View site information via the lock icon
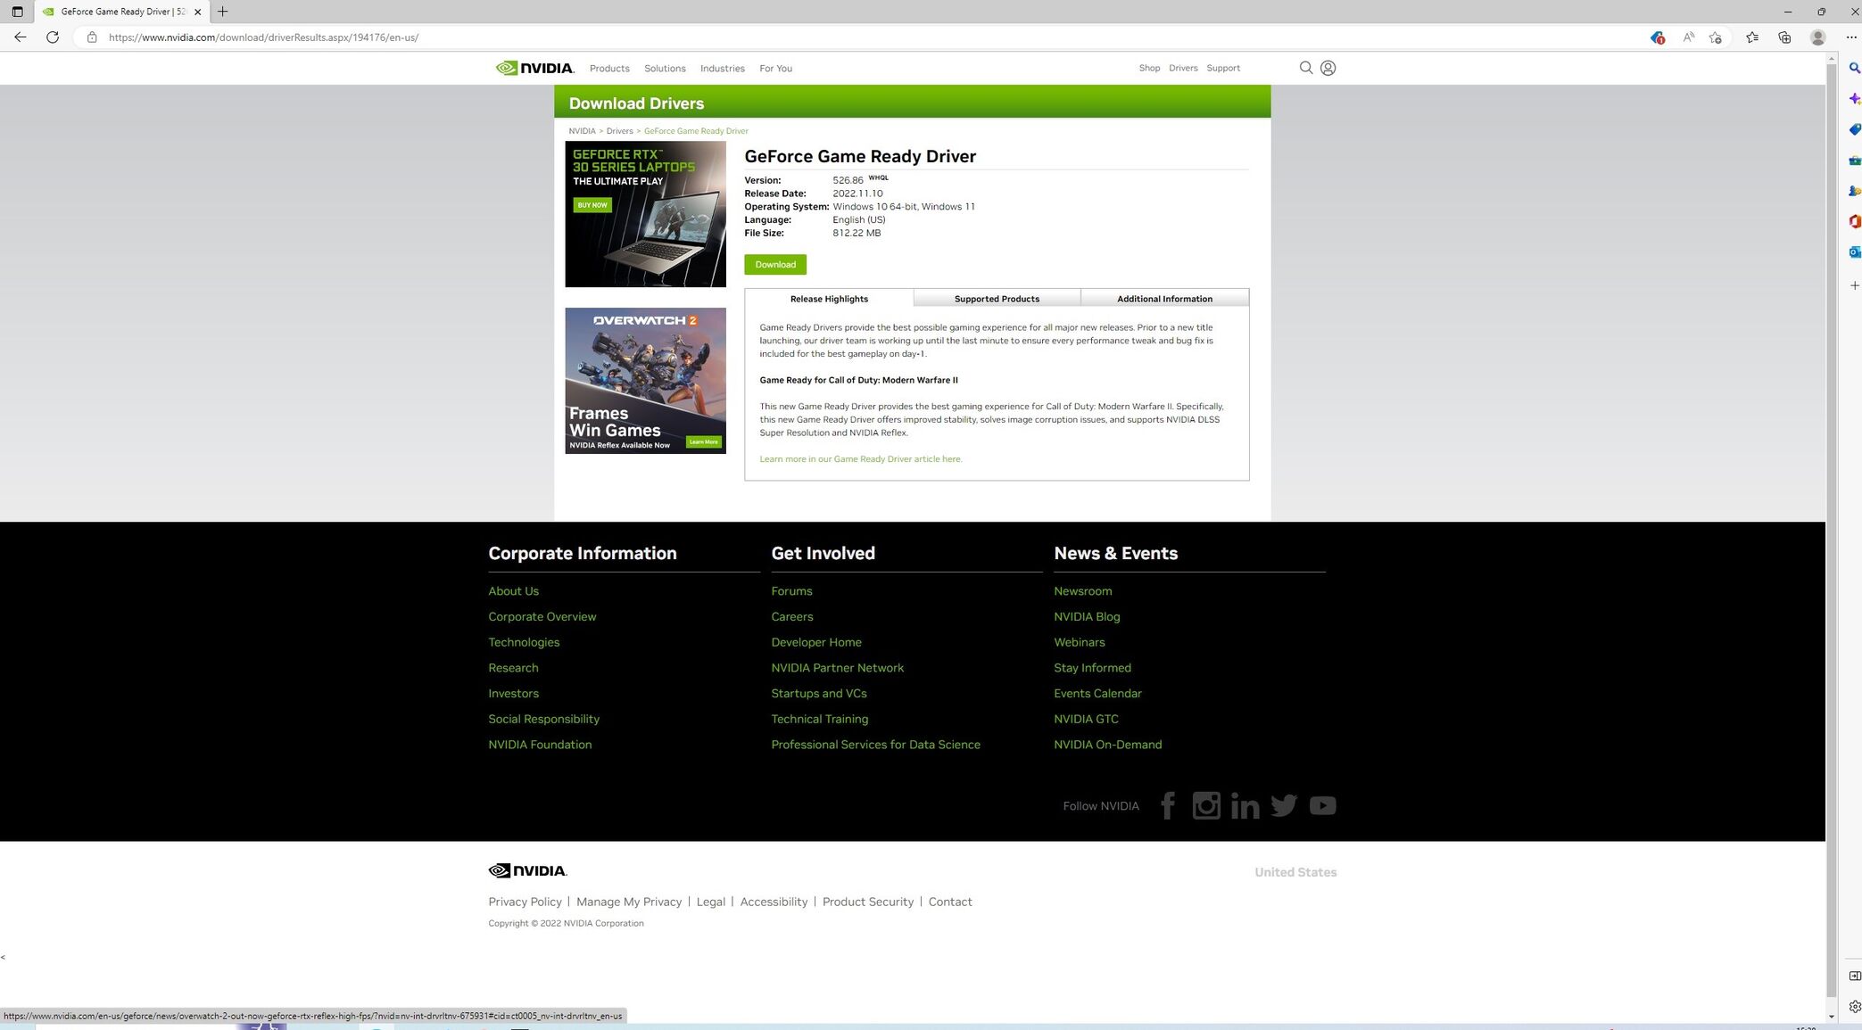The width and height of the screenshot is (1862, 1030). coord(91,37)
